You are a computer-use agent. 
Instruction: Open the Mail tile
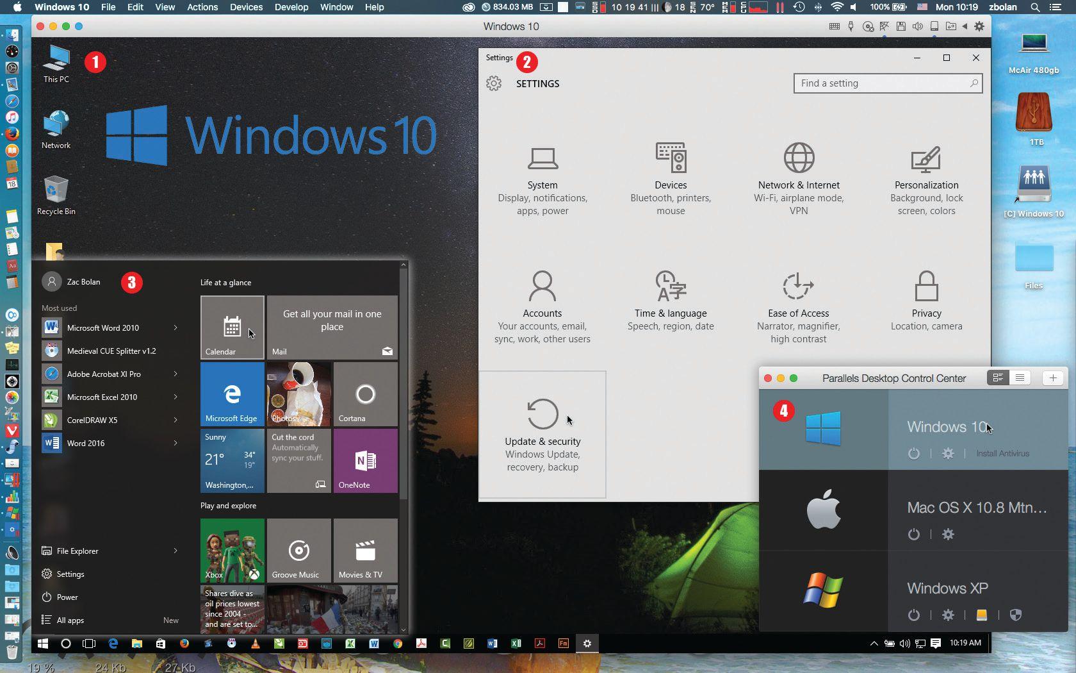pyautogui.click(x=332, y=328)
